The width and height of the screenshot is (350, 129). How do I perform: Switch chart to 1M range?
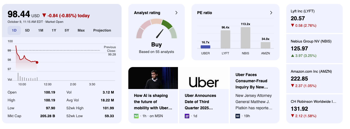[41, 30]
